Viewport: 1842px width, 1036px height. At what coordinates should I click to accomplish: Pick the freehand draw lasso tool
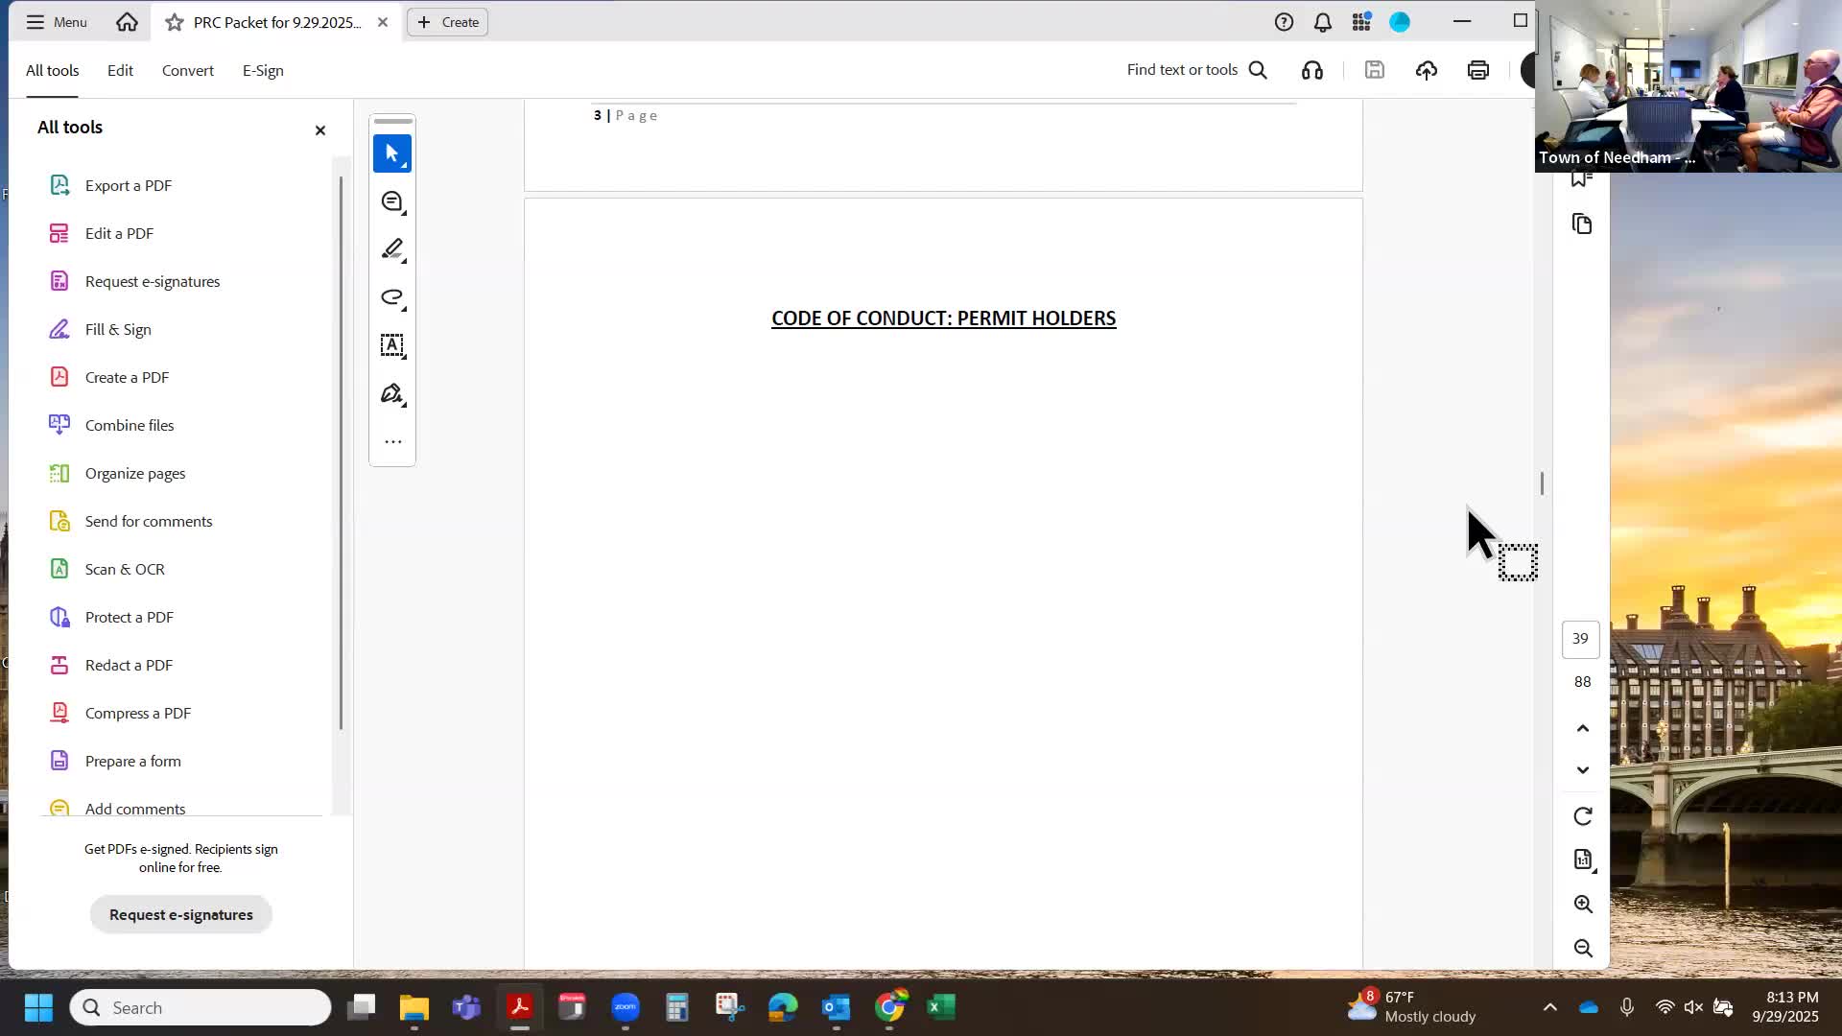pyautogui.click(x=391, y=297)
